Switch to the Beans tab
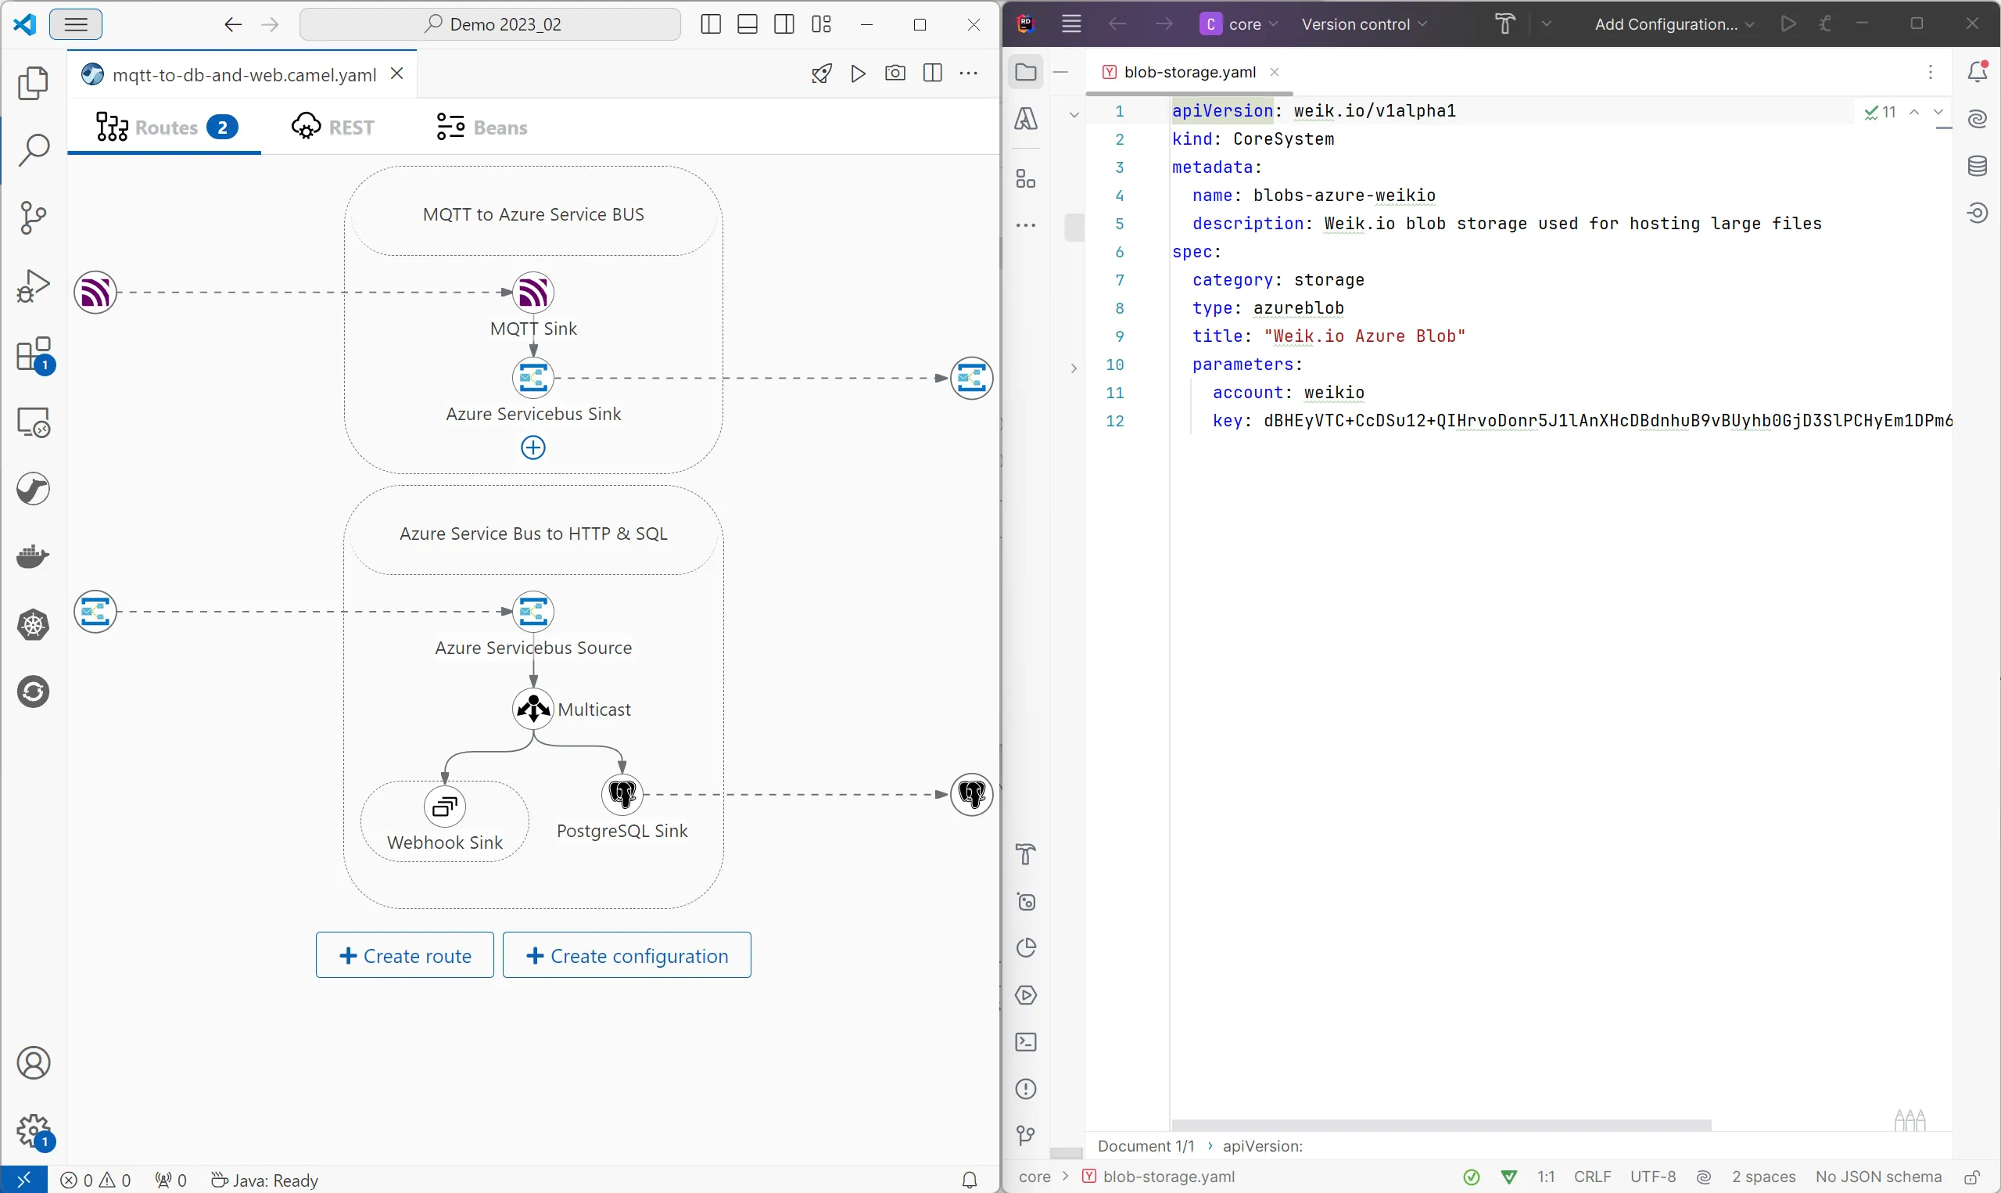Screen dimensions: 2001x1193 [x=482, y=127]
